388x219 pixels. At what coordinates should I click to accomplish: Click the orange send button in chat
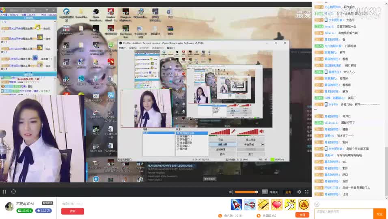[380, 214]
